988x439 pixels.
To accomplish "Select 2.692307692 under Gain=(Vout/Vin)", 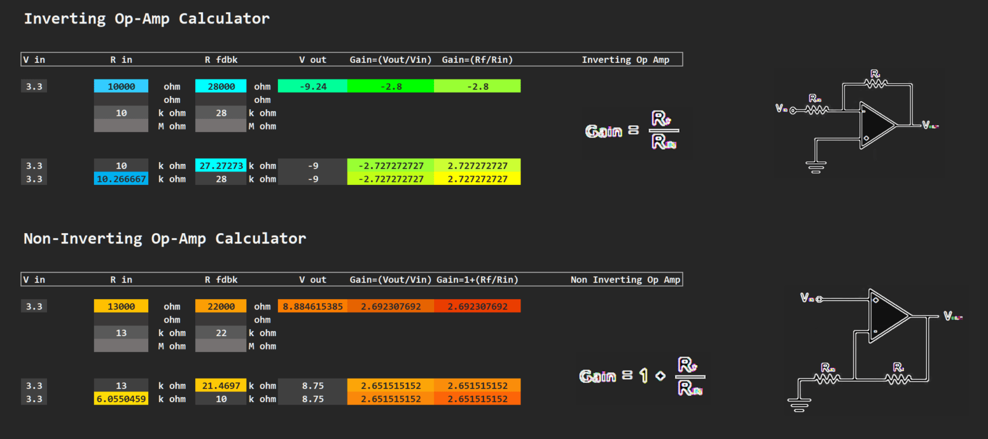I will (x=391, y=306).
